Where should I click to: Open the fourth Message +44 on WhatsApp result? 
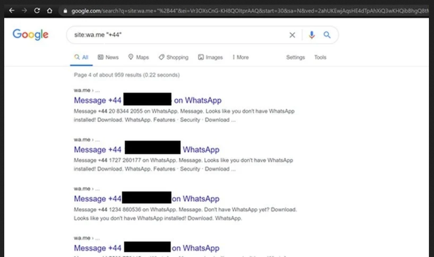pos(147,248)
